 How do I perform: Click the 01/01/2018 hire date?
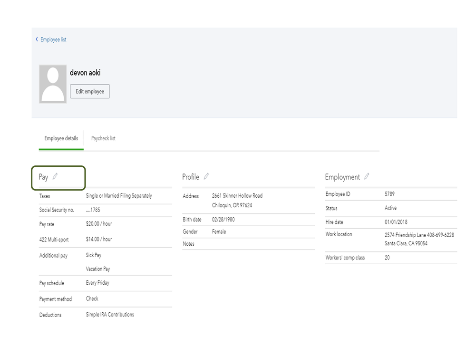(396, 222)
